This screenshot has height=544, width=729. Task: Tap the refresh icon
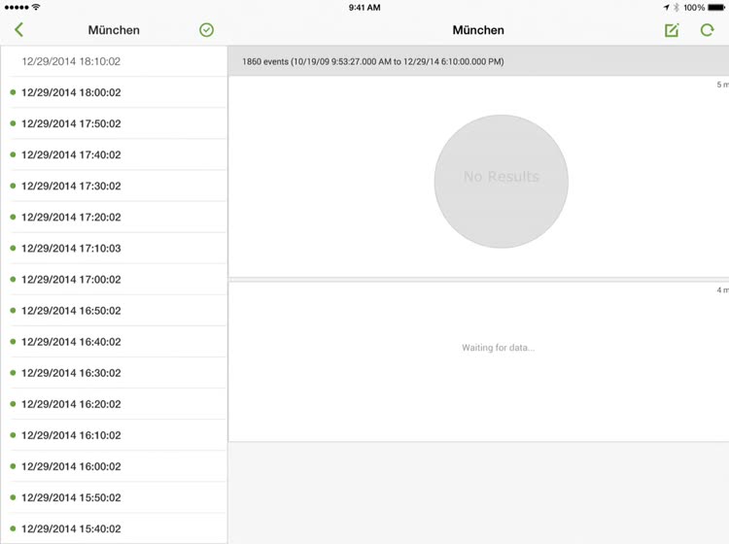coord(707,30)
